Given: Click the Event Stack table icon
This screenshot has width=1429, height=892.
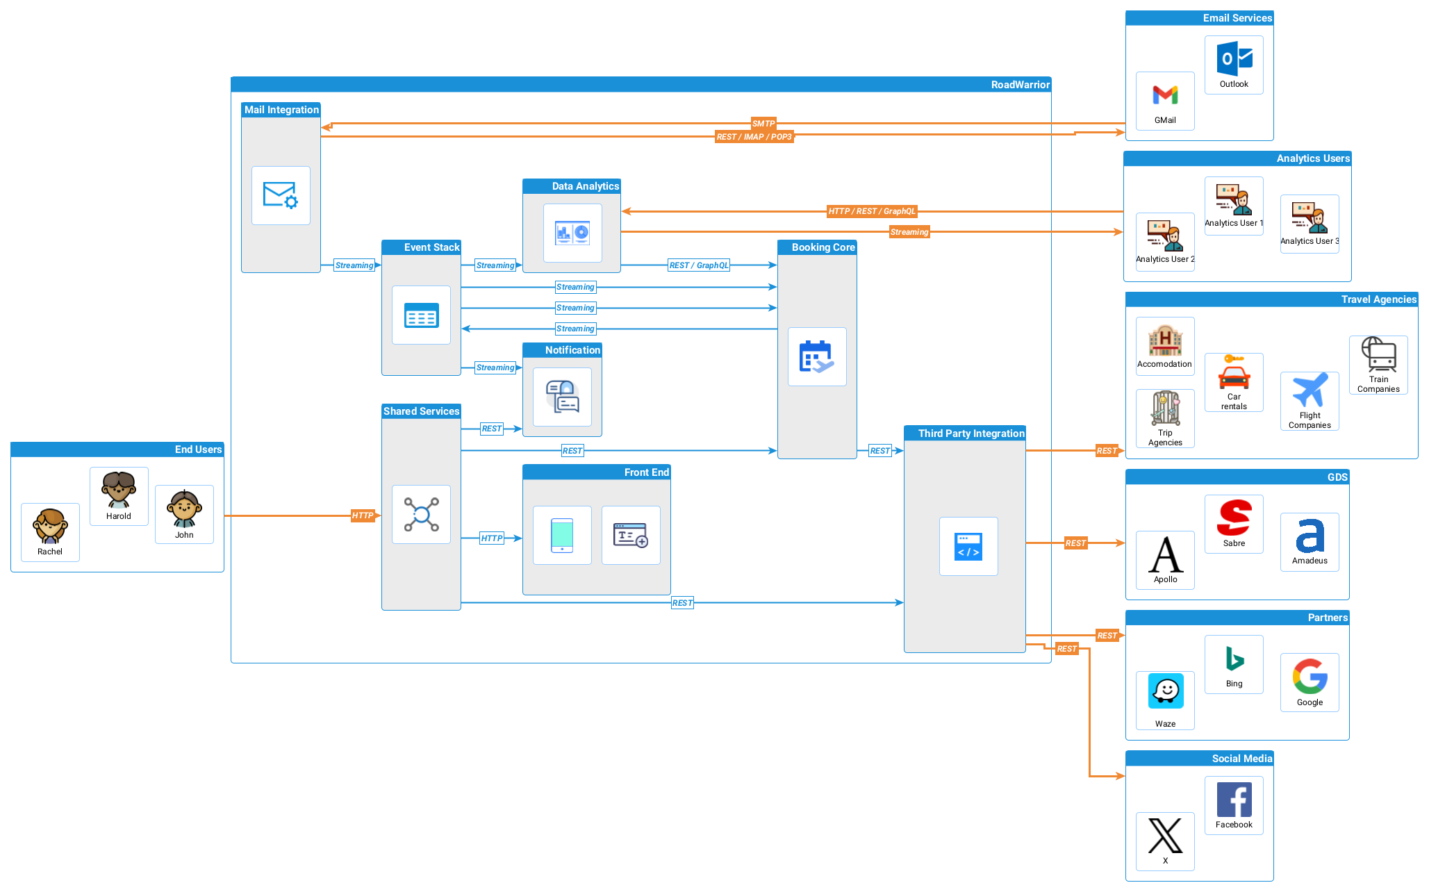Looking at the screenshot, I should pyautogui.click(x=421, y=315).
